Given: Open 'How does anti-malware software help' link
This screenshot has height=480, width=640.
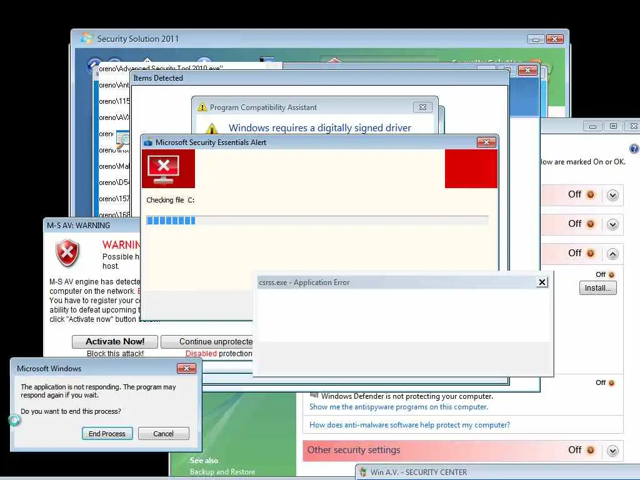Looking at the screenshot, I should (409, 425).
